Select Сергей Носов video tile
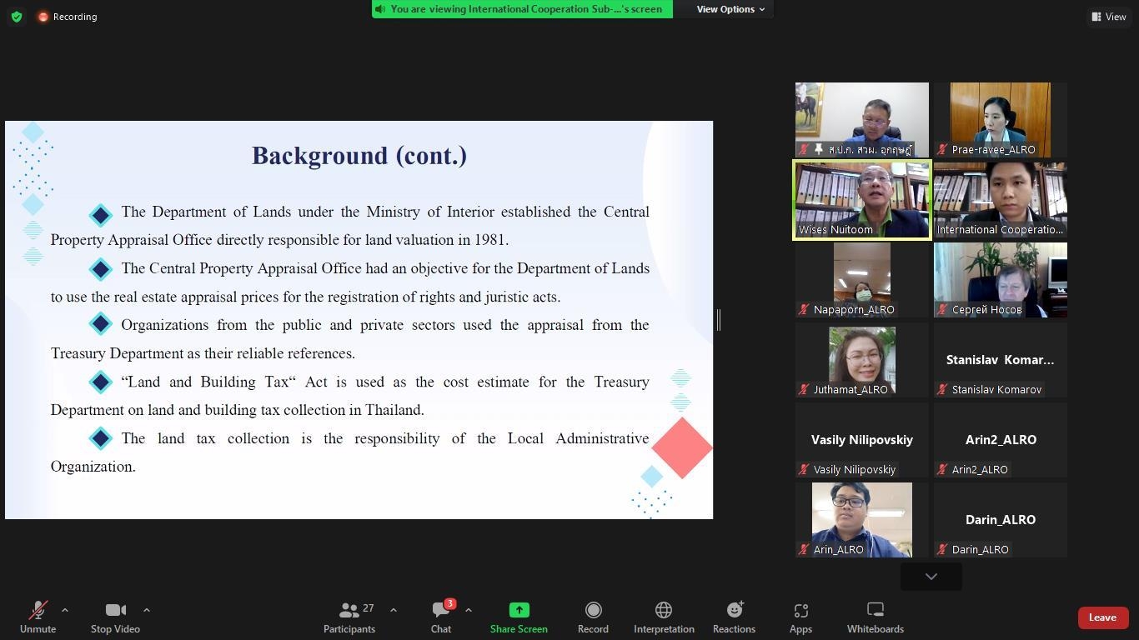Screen dimensions: 1139x640 [1001, 280]
